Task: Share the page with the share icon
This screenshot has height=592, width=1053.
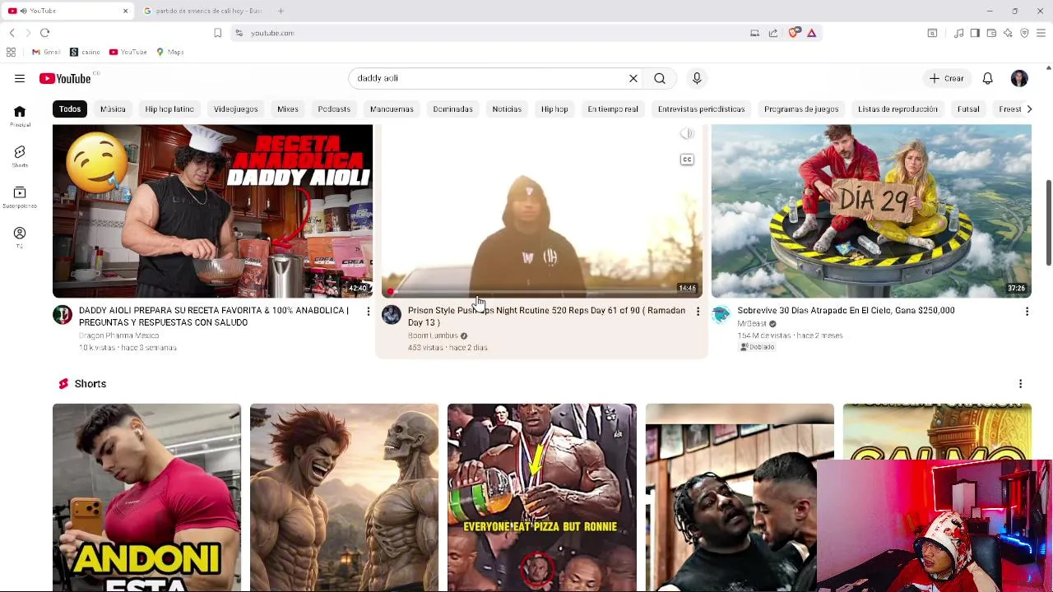Action: pos(773,33)
